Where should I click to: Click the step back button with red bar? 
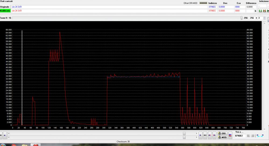pos(210,135)
